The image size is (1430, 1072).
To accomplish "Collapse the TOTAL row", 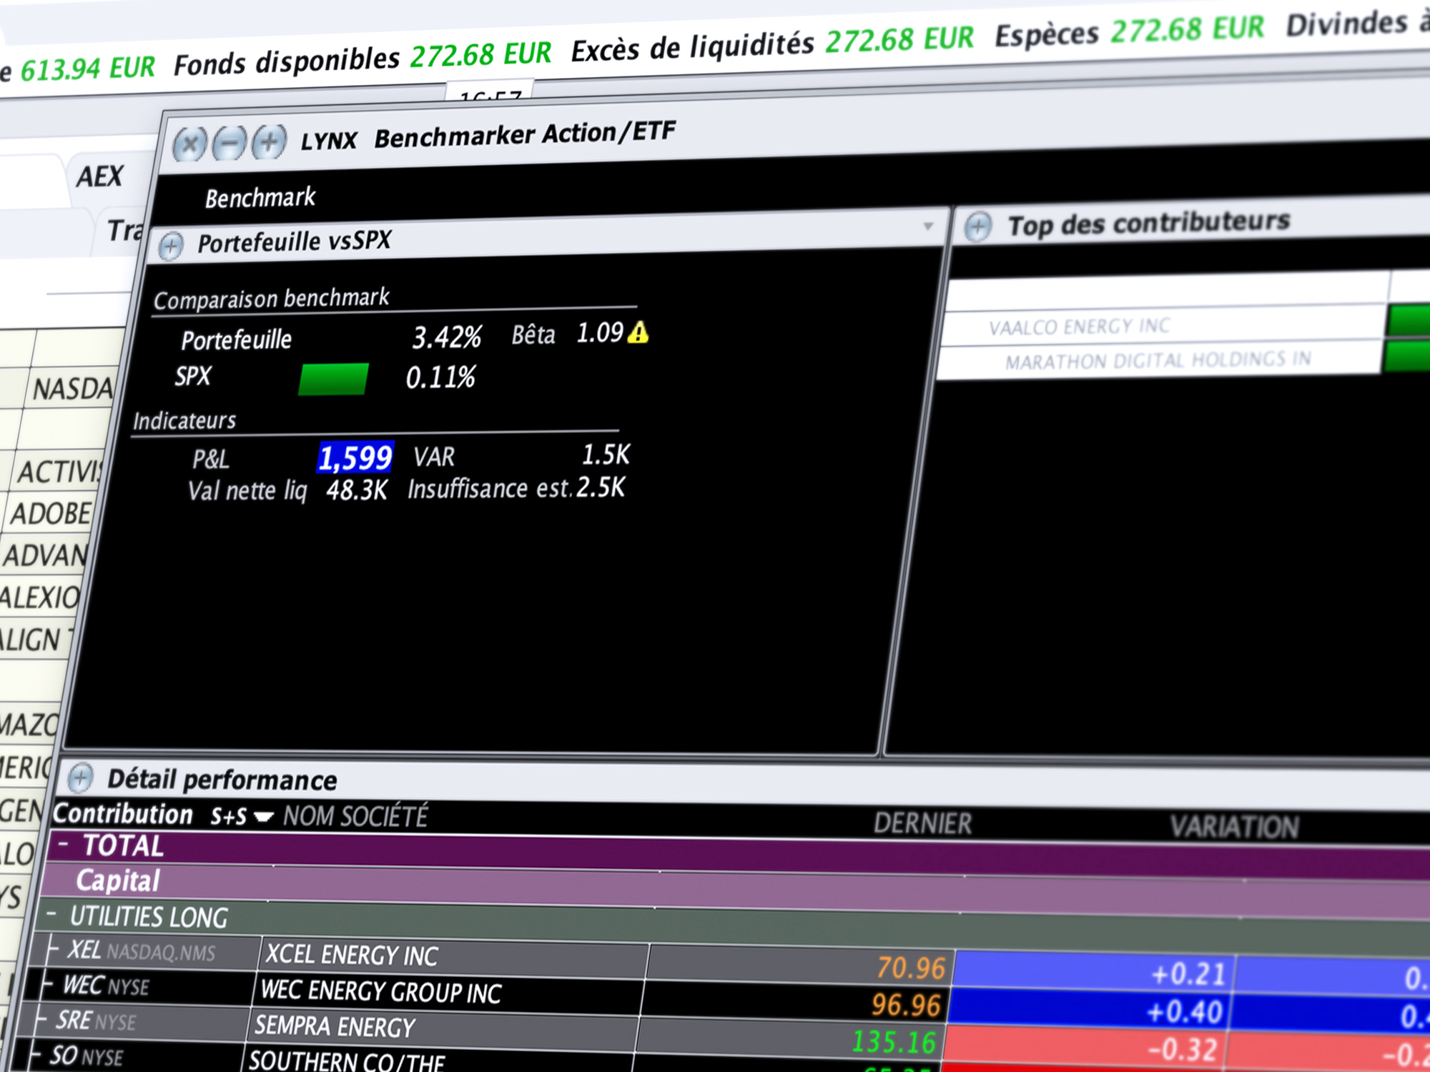I will click(64, 844).
